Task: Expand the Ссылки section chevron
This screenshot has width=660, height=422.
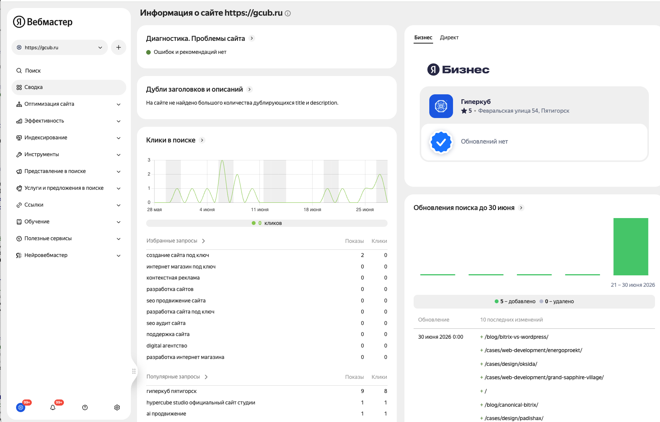Action: [x=119, y=205]
